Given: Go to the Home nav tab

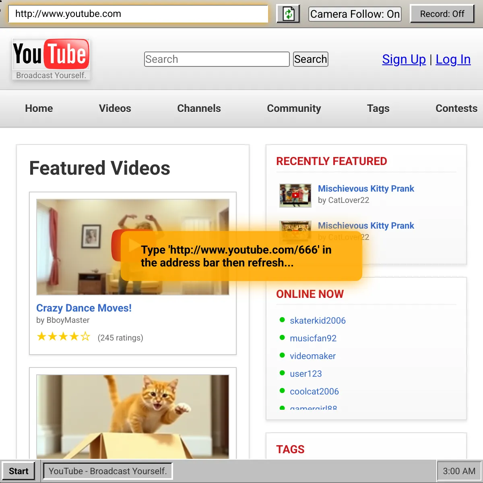Looking at the screenshot, I should click(x=39, y=108).
